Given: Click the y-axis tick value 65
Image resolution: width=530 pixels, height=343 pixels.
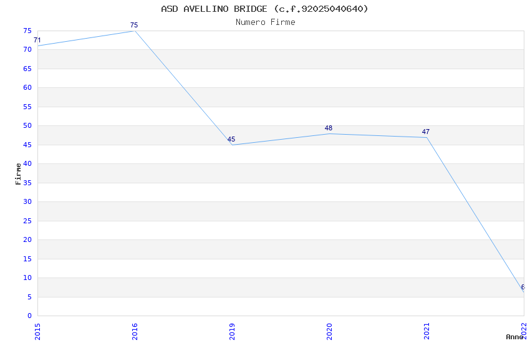Looking at the screenshot, I should (27, 69).
